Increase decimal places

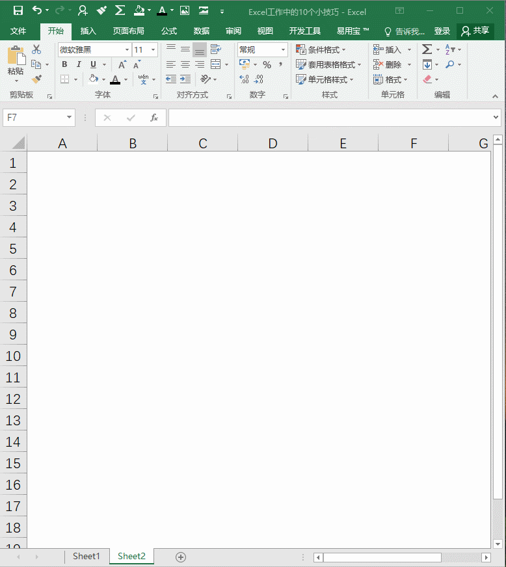point(244,79)
